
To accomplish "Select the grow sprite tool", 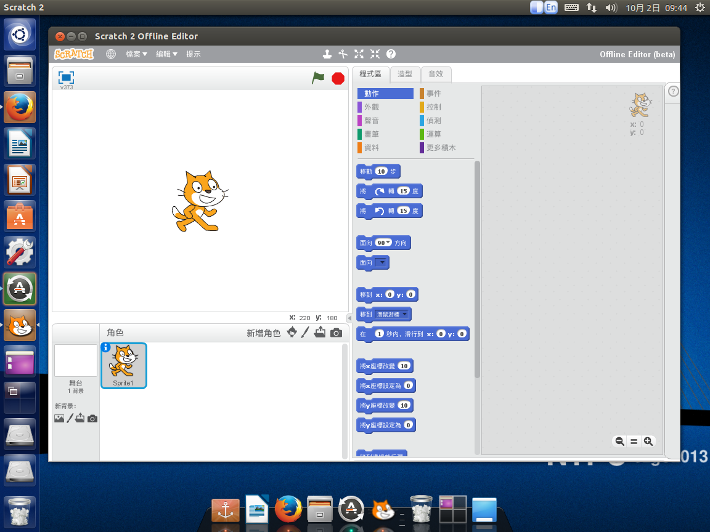I will [x=359, y=54].
